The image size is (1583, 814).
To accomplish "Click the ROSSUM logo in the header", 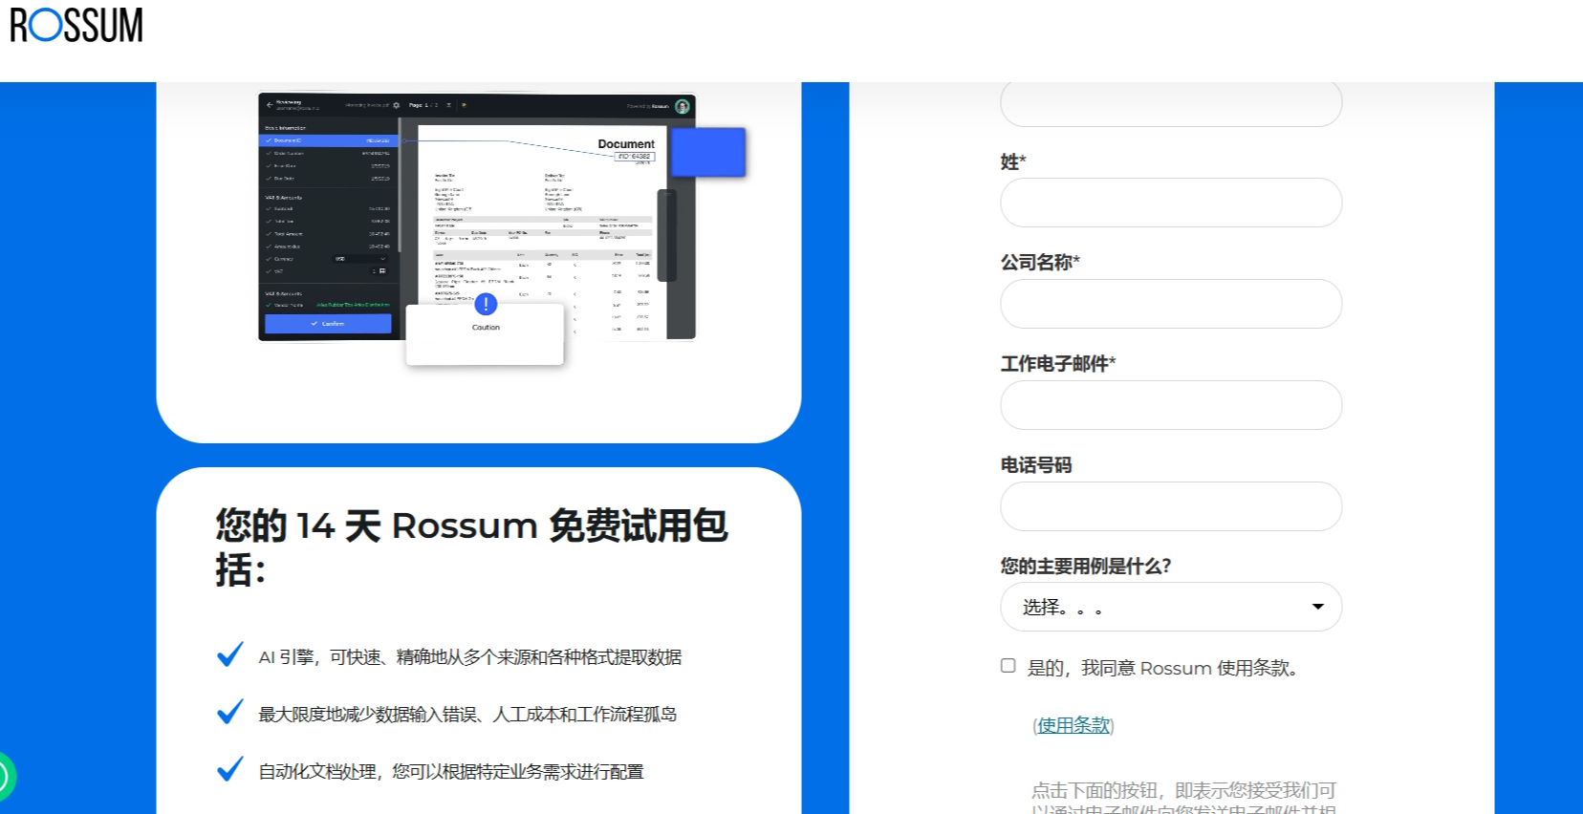I will (x=76, y=26).
